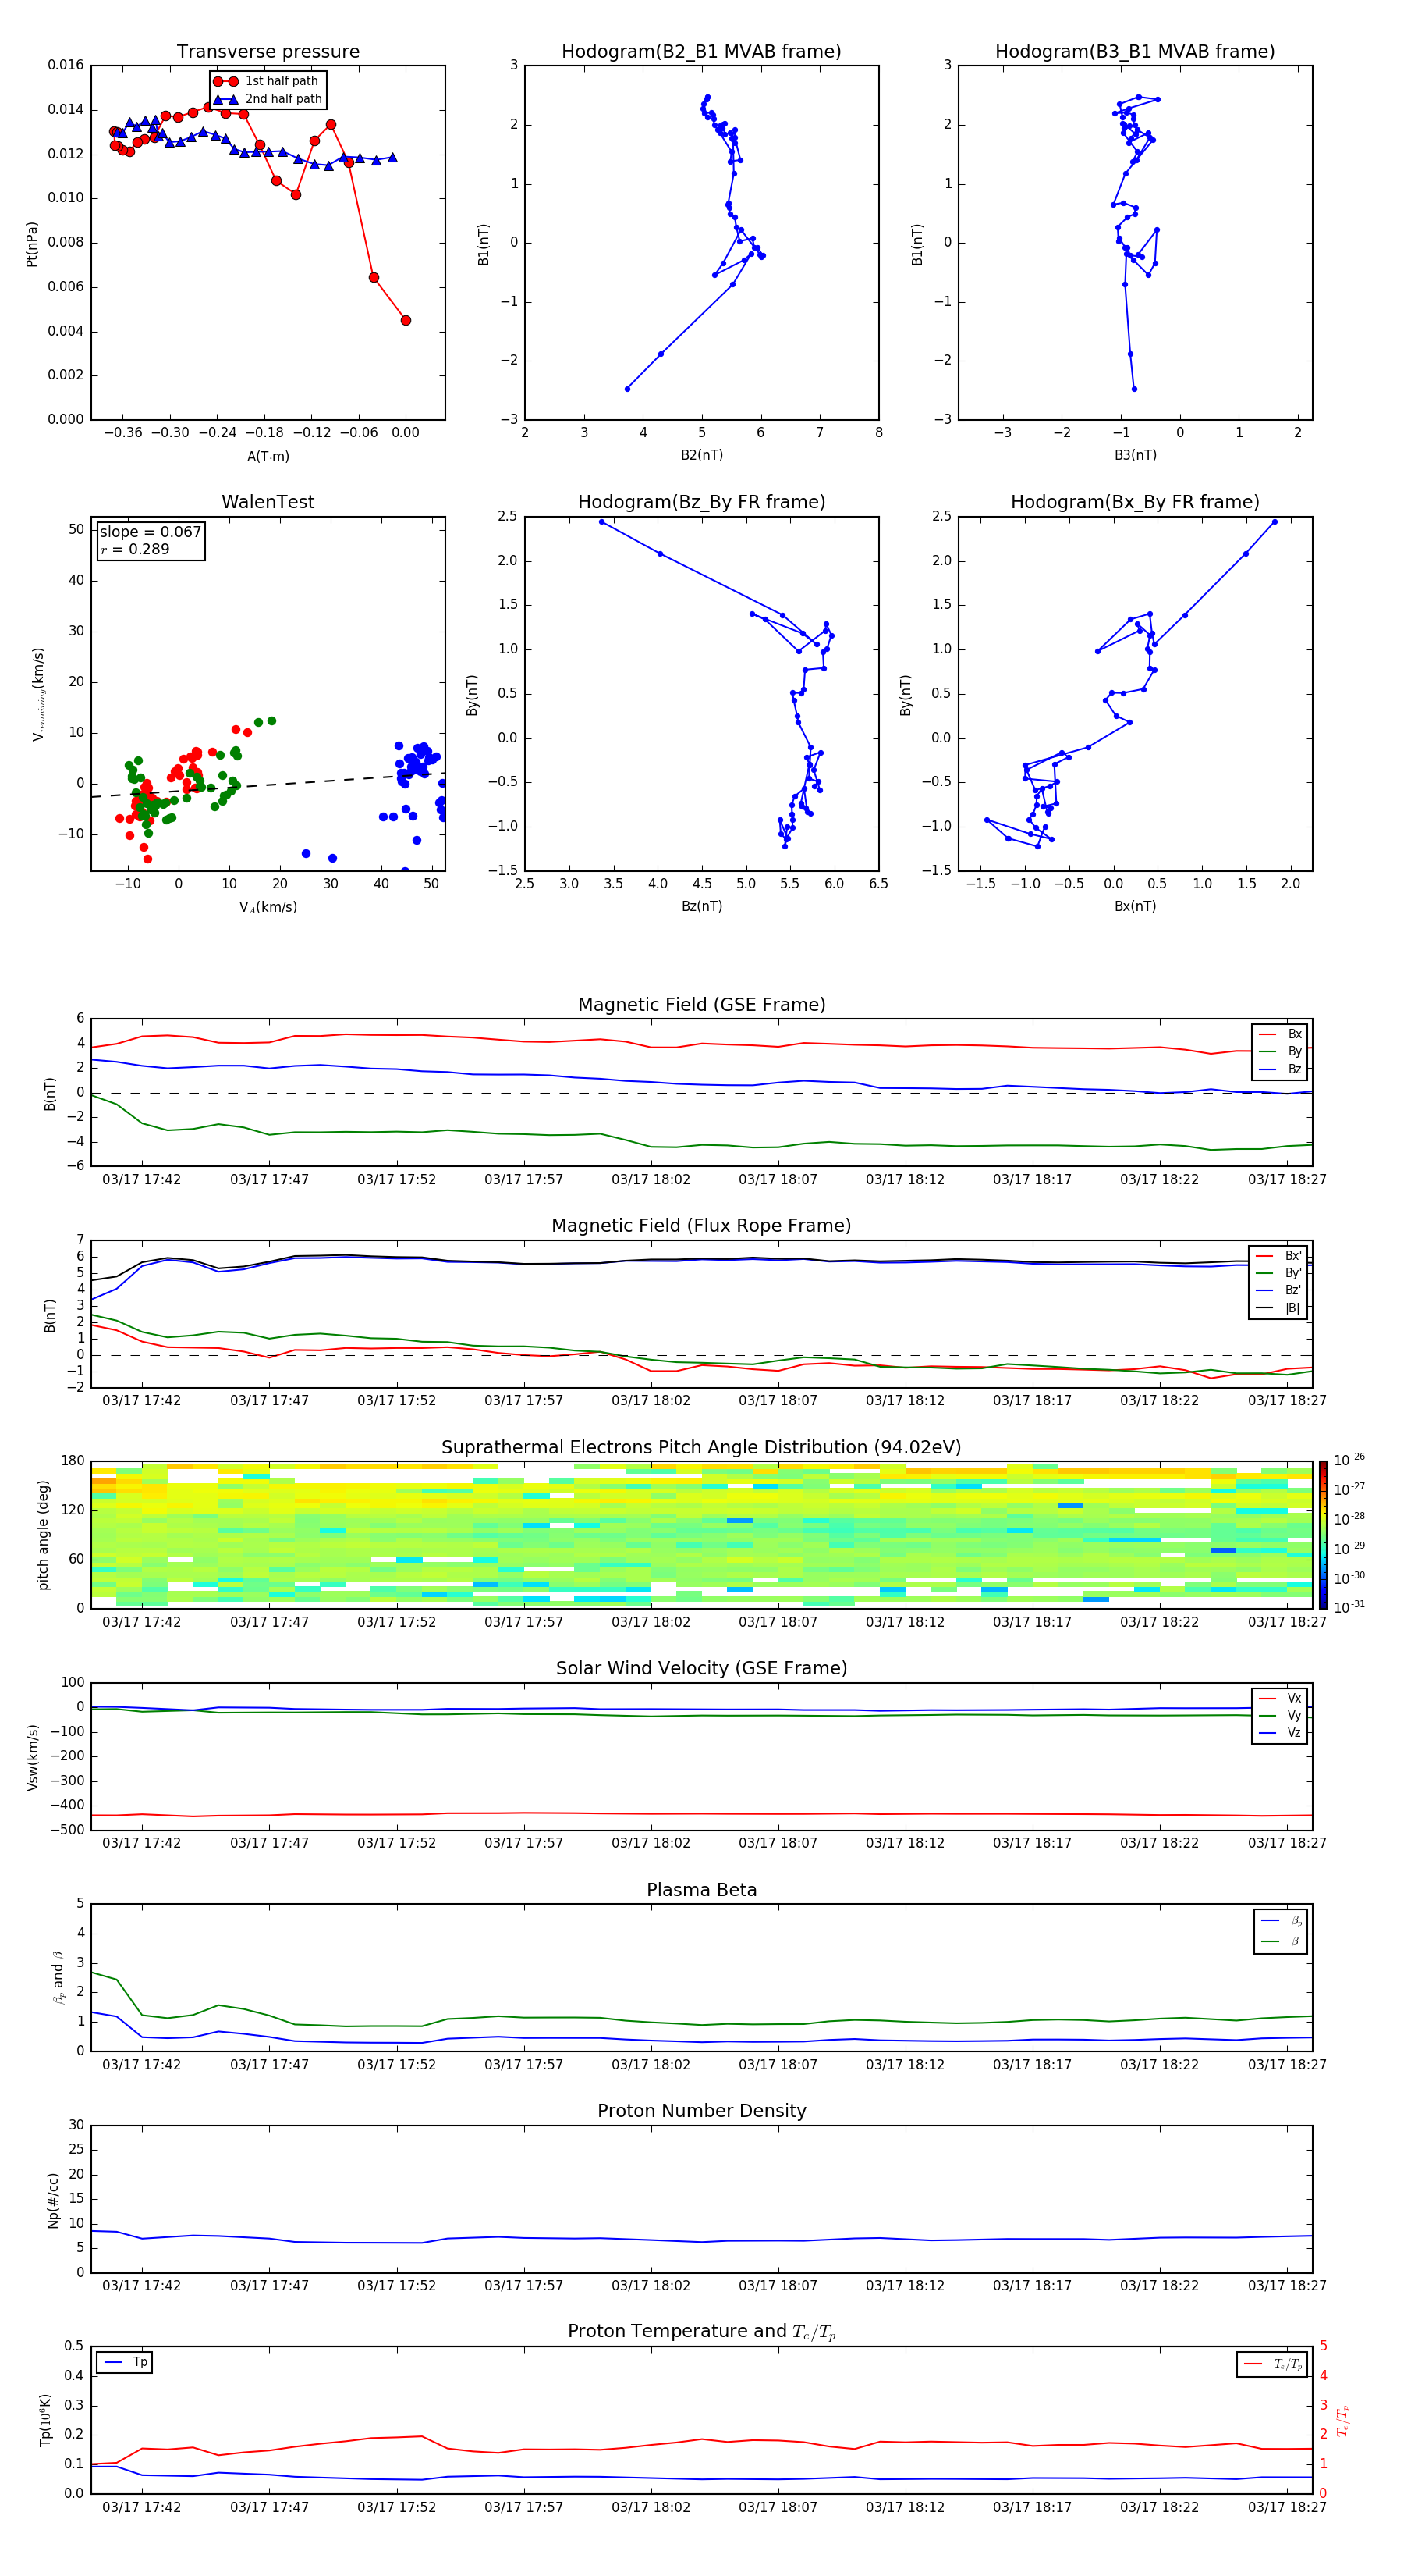Click the 'V_remaining(km/s)' Walen y-axis label
Screen dimensions: 1404x2576
pyautogui.click(x=38, y=694)
